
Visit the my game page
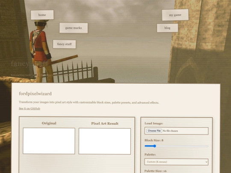tap(175, 15)
